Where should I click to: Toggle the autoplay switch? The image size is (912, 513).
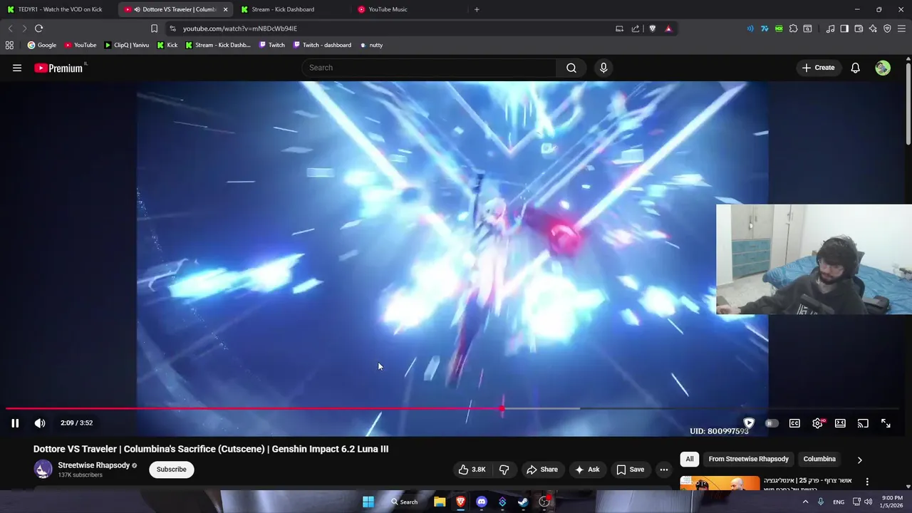(771, 423)
